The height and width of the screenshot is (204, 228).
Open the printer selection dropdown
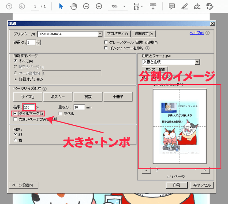(x=100, y=34)
